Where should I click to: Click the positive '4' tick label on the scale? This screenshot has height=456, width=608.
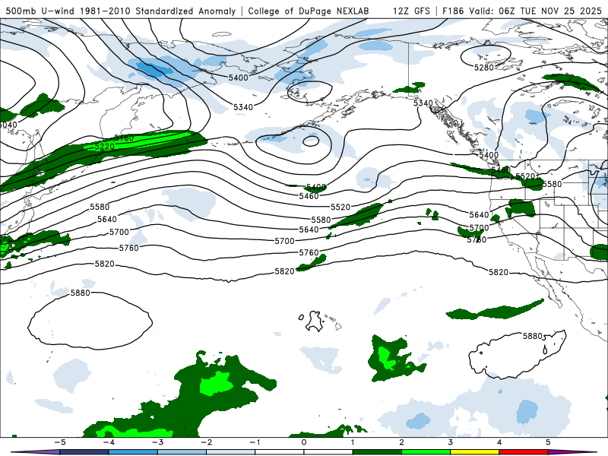click(499, 442)
